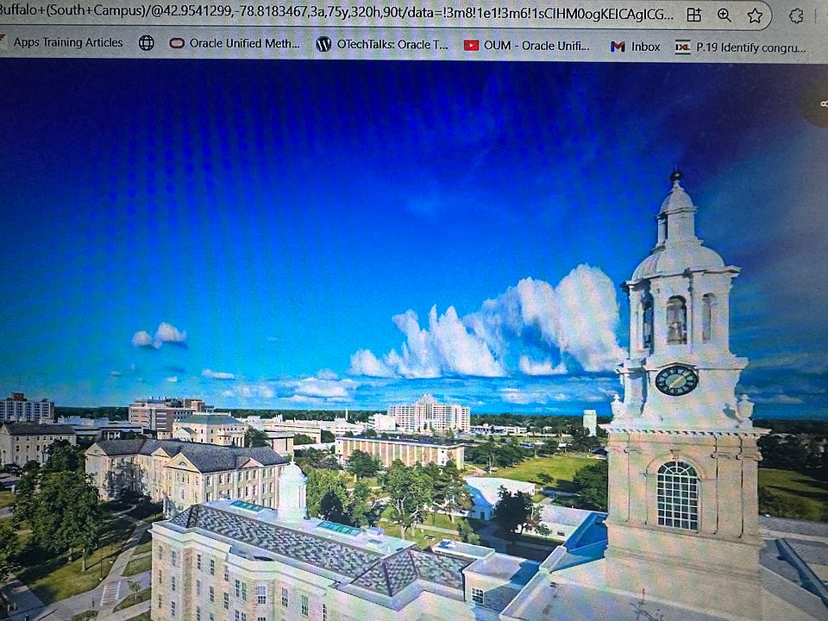Click the clock face on the tower

tap(676, 379)
